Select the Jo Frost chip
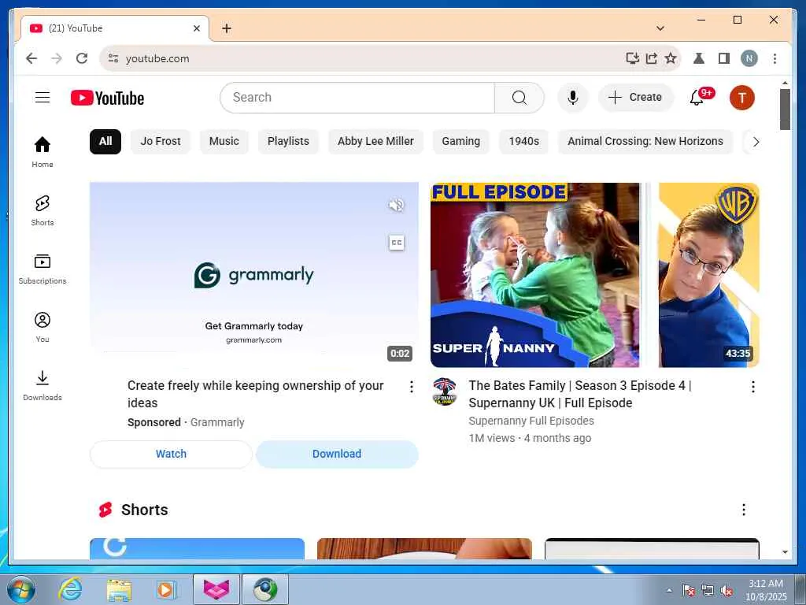Screen dimensions: 806x605 (x=161, y=142)
